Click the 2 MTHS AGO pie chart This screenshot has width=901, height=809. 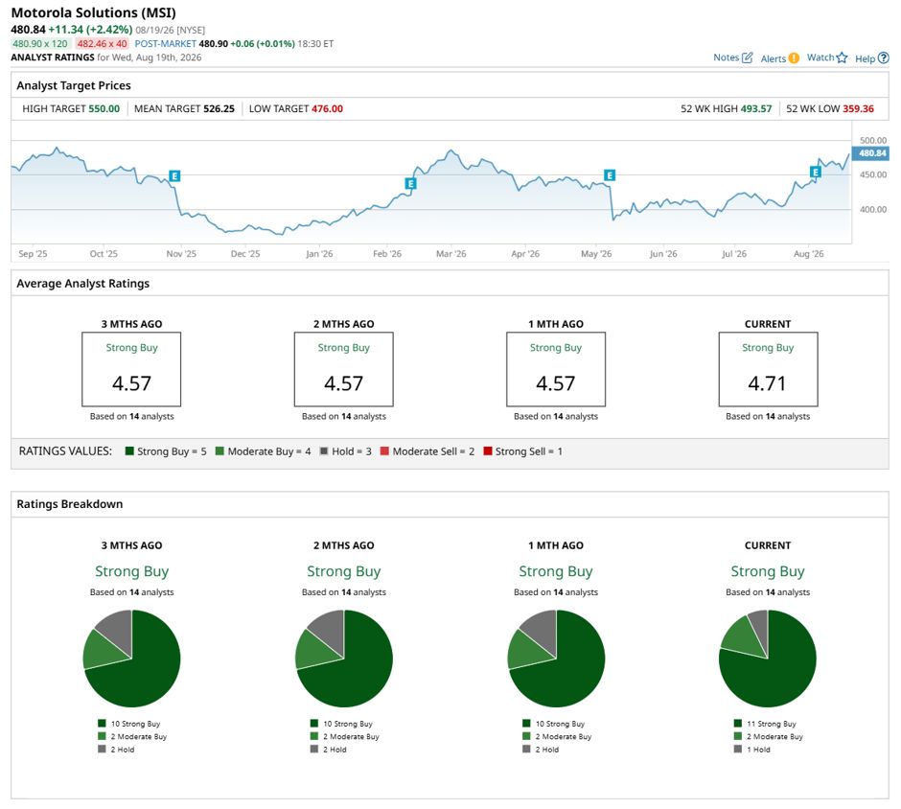tap(343, 659)
